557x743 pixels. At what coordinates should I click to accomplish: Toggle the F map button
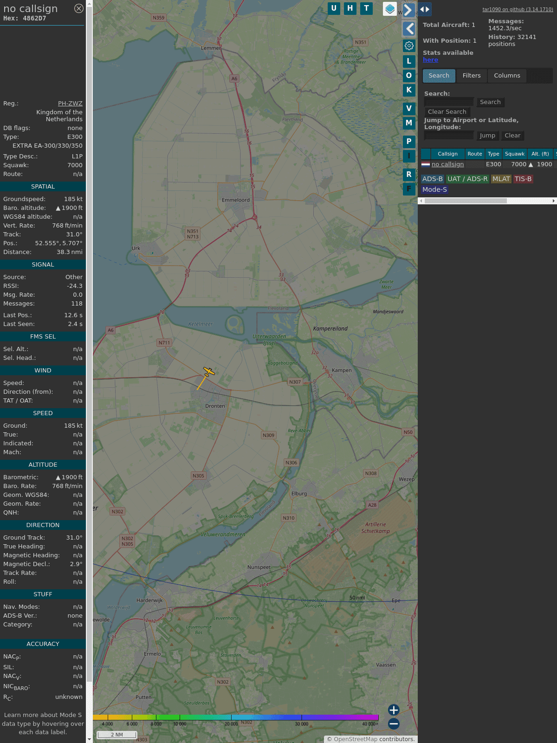coord(409,189)
